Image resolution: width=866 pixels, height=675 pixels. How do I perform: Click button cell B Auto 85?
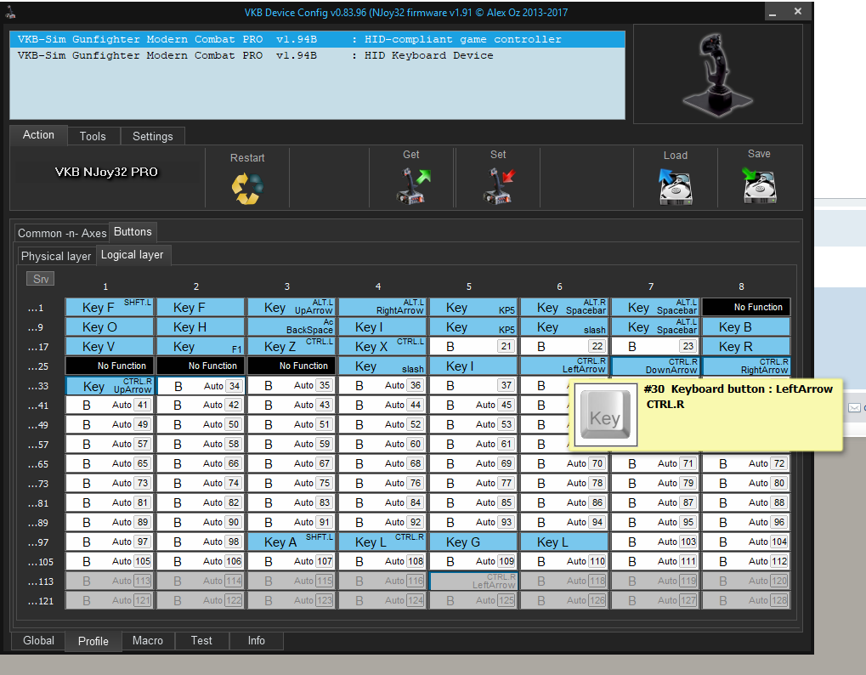(473, 502)
